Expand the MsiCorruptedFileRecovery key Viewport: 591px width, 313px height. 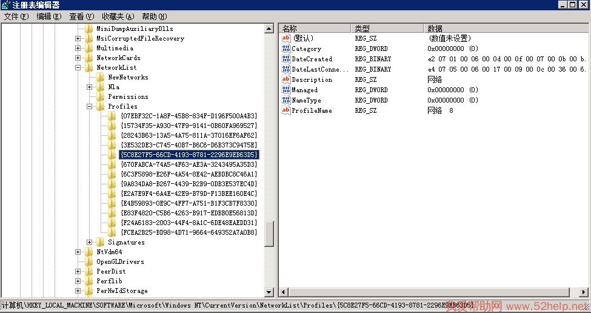(78, 38)
